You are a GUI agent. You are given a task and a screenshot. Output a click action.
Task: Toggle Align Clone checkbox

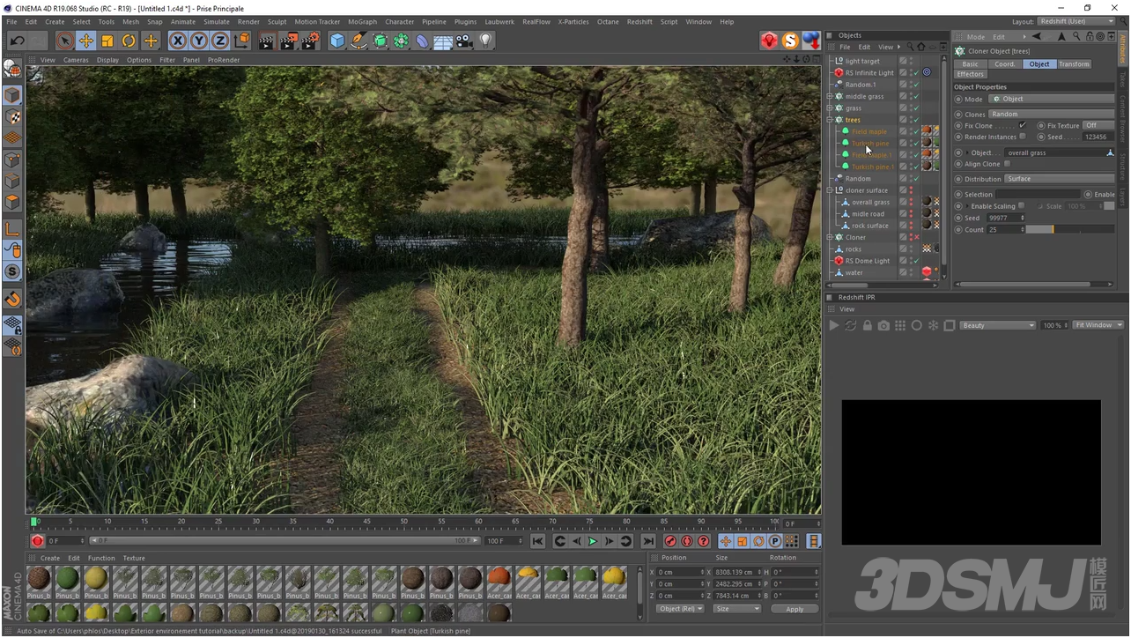1007,164
